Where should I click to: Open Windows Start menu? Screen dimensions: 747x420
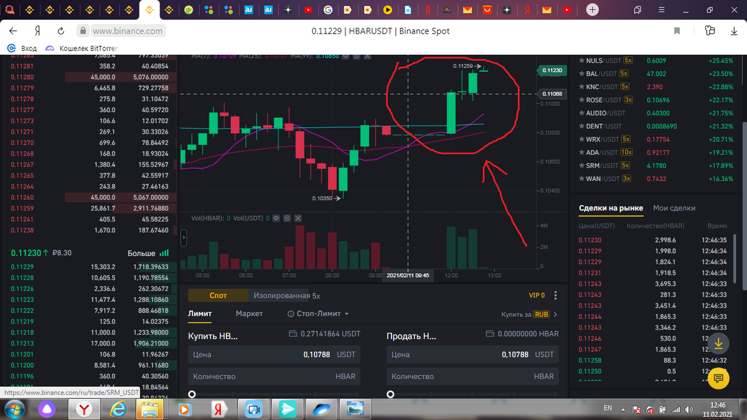pyautogui.click(x=14, y=409)
